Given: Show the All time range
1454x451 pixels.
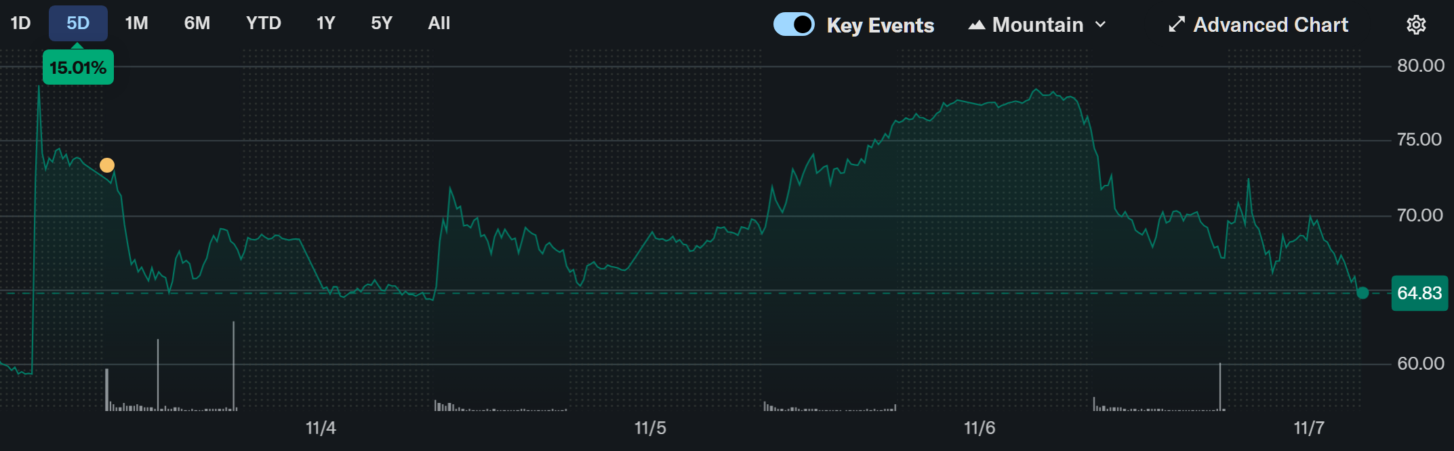Looking at the screenshot, I should (x=439, y=24).
